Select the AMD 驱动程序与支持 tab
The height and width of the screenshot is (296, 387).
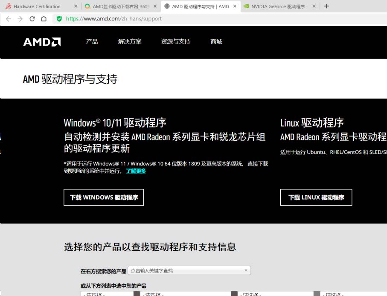pyautogui.click(x=201, y=6)
